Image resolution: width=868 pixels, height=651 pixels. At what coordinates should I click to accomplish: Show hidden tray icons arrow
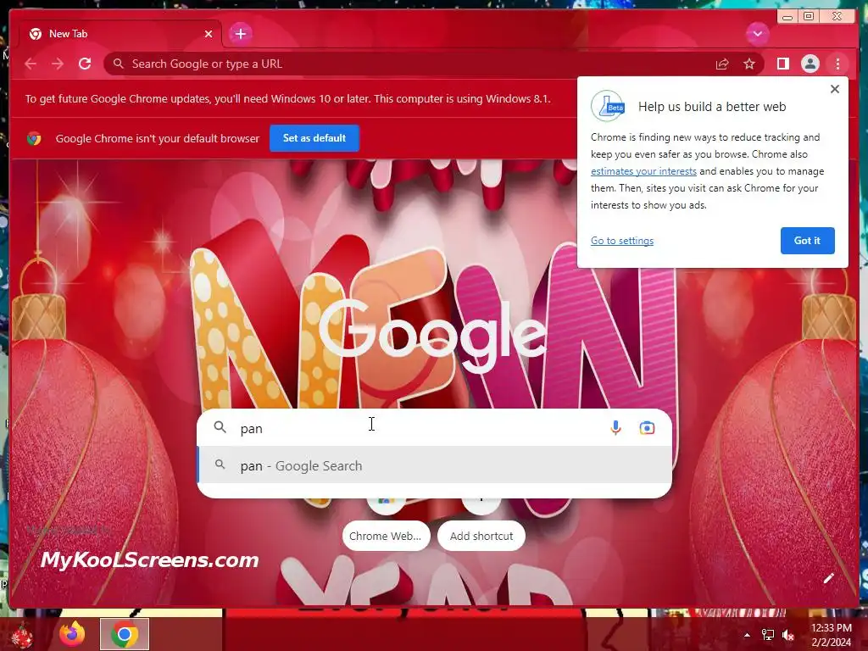click(747, 635)
